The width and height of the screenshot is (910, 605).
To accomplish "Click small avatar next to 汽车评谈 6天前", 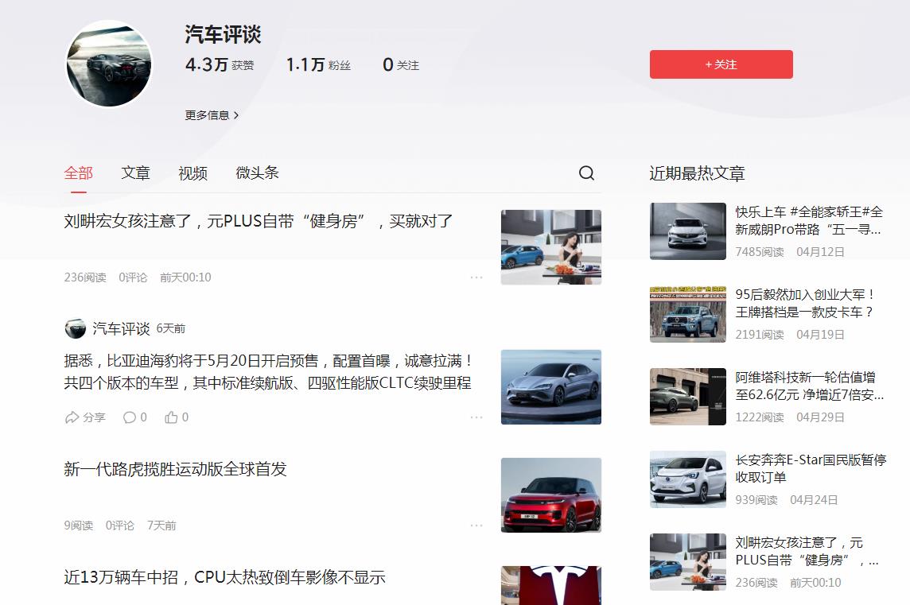I will [x=75, y=328].
